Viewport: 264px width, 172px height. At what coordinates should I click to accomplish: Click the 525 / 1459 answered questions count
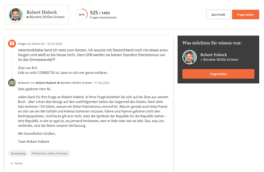click(x=100, y=13)
